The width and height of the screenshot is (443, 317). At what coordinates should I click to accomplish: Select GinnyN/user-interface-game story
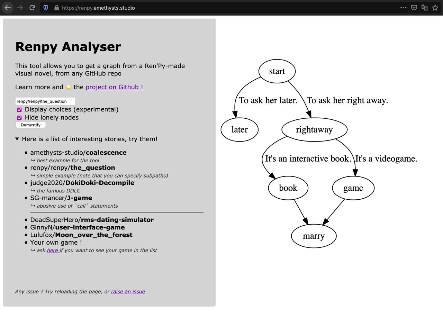[x=77, y=227]
